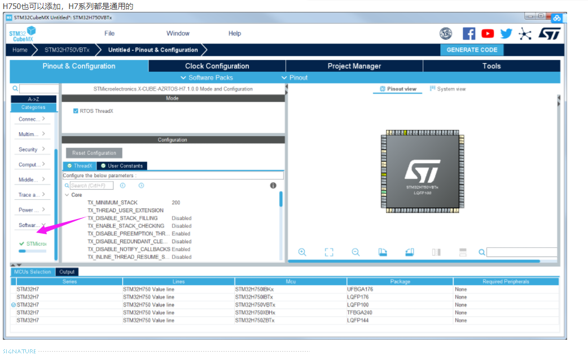
Task: Open the Pinout dropdown menu
Action: coord(295,78)
